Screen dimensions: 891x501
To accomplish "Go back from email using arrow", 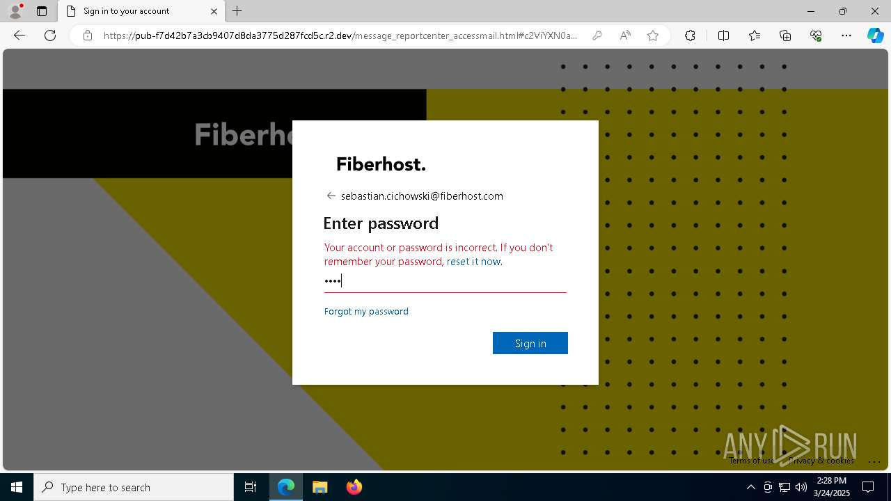I will (x=331, y=196).
